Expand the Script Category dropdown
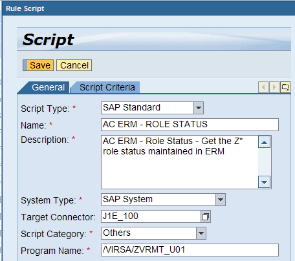Image resolution: width=295 pixels, height=261 pixels. (x=201, y=233)
